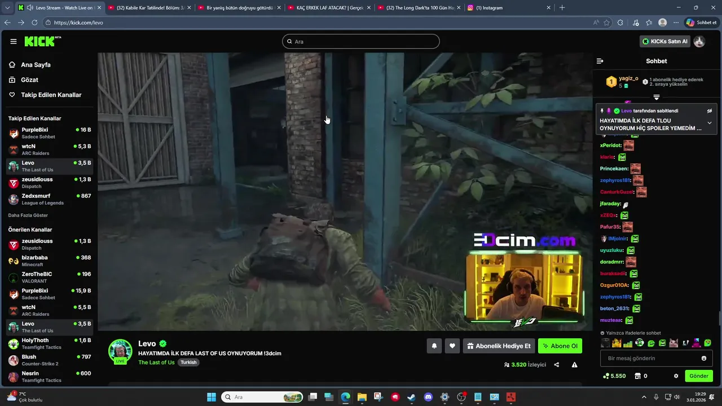Click The Last of Us category link
722x406 pixels.
156,363
